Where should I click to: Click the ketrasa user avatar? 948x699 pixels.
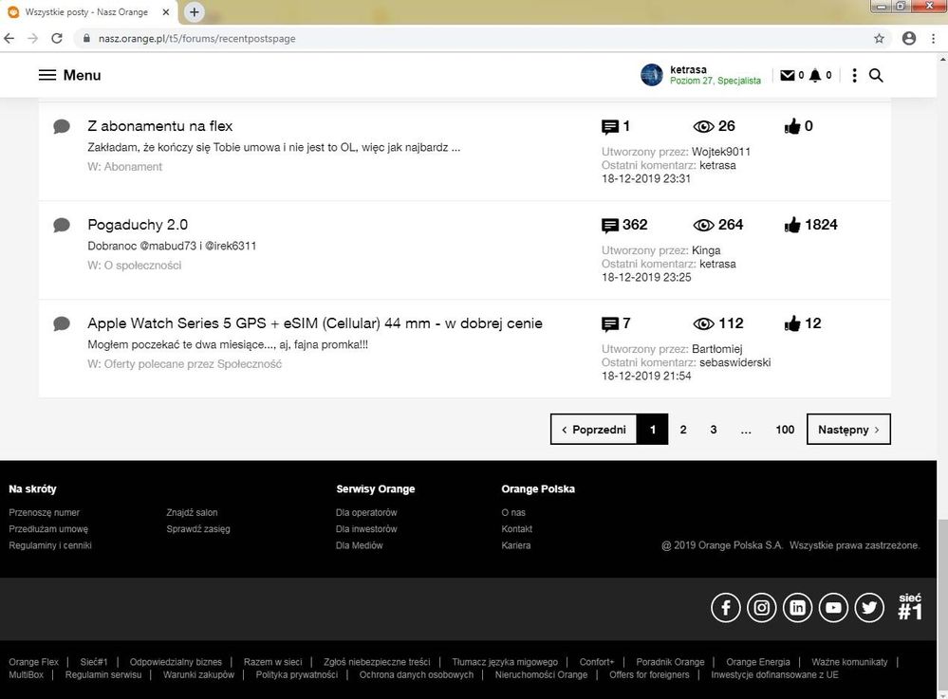652,75
